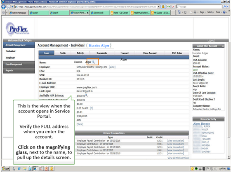Click [View] link below APN row
231x172 pixels.
[x=80, y=124]
